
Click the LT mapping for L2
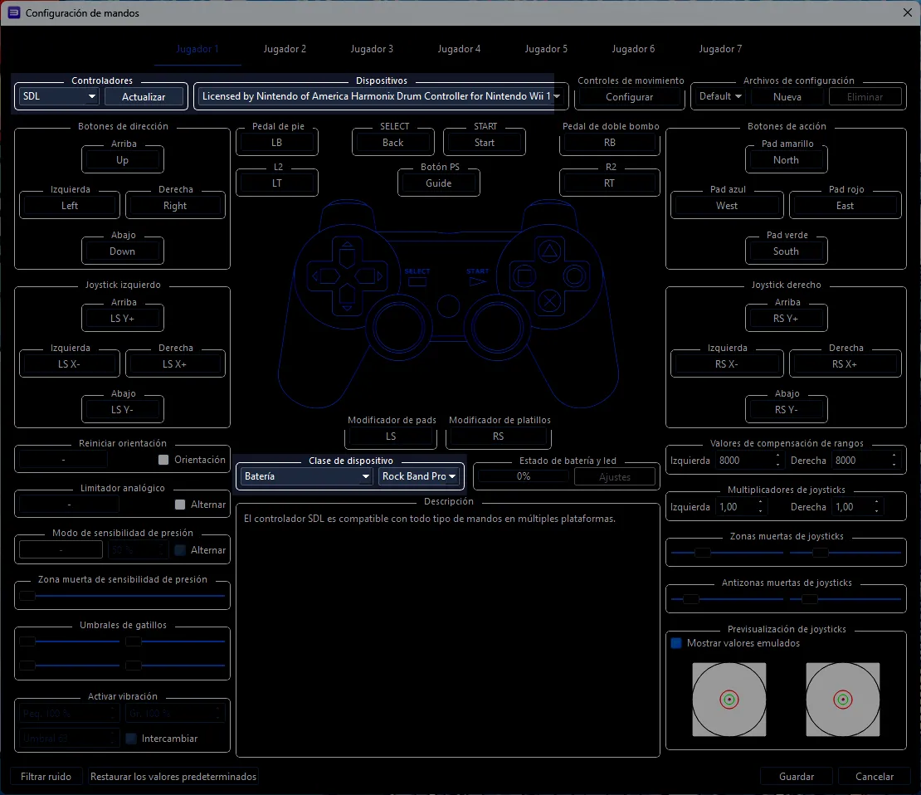click(x=276, y=183)
